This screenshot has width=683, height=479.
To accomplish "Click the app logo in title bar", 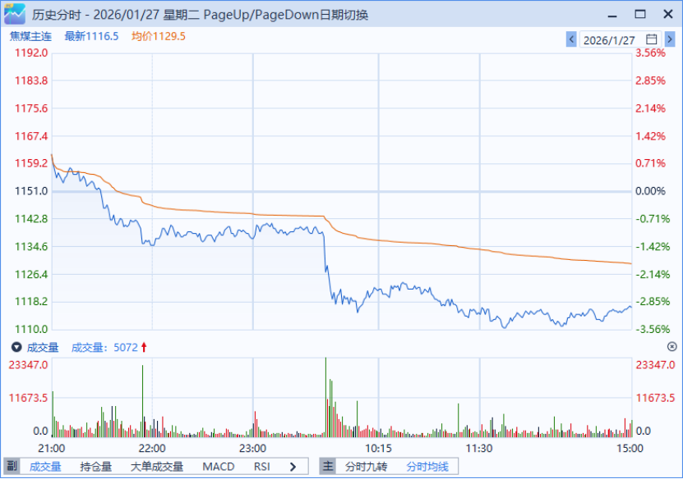I will tap(14, 14).
